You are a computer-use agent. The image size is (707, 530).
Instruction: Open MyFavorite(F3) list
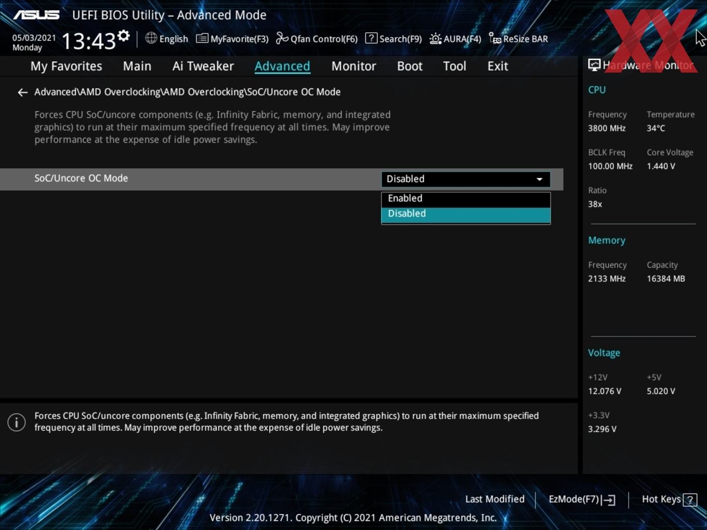tap(232, 38)
